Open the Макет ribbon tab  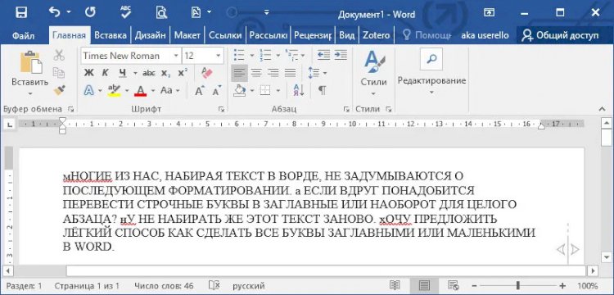tap(187, 36)
